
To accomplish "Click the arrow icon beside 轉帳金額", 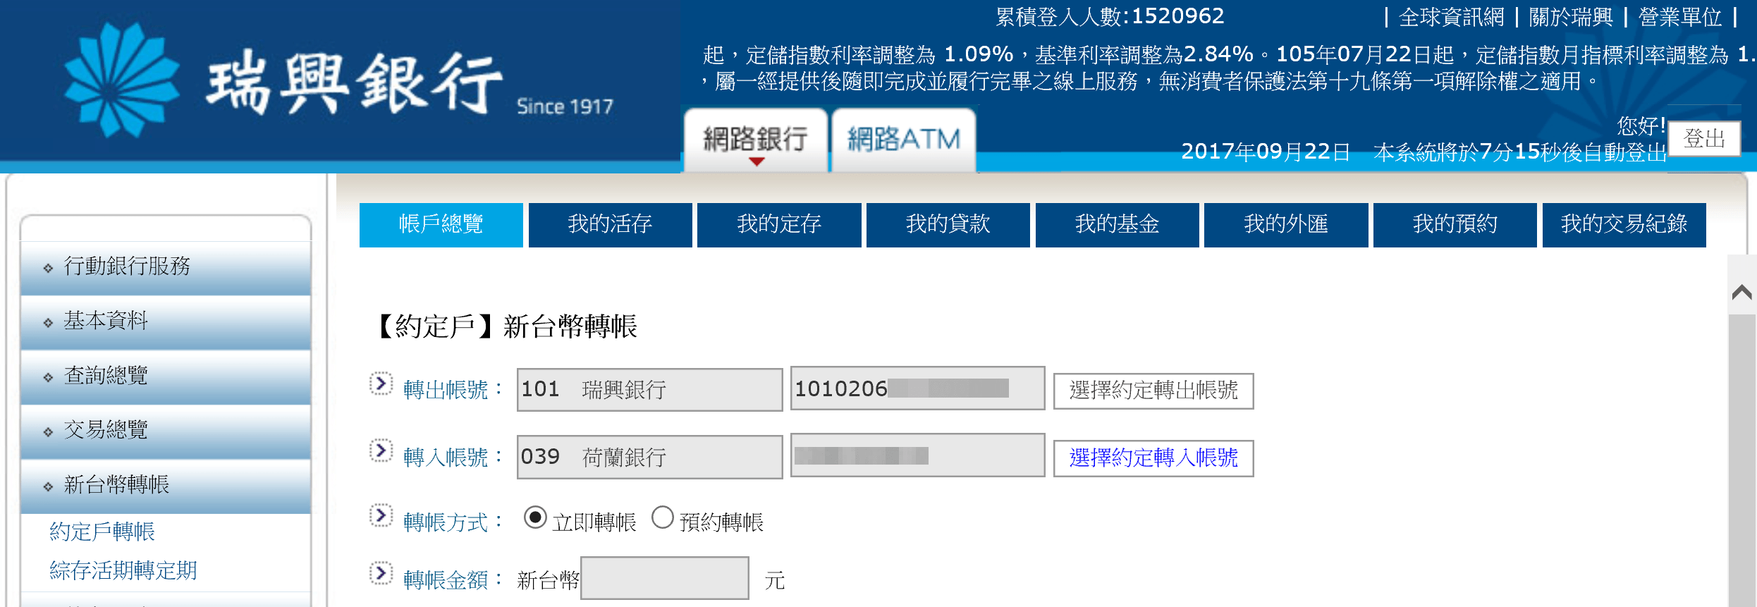I will [x=381, y=574].
